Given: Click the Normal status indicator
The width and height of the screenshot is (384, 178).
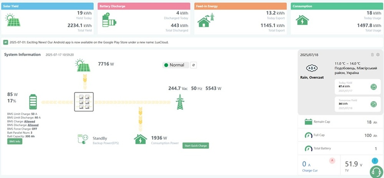Looking at the screenshot, I should coord(175,65).
